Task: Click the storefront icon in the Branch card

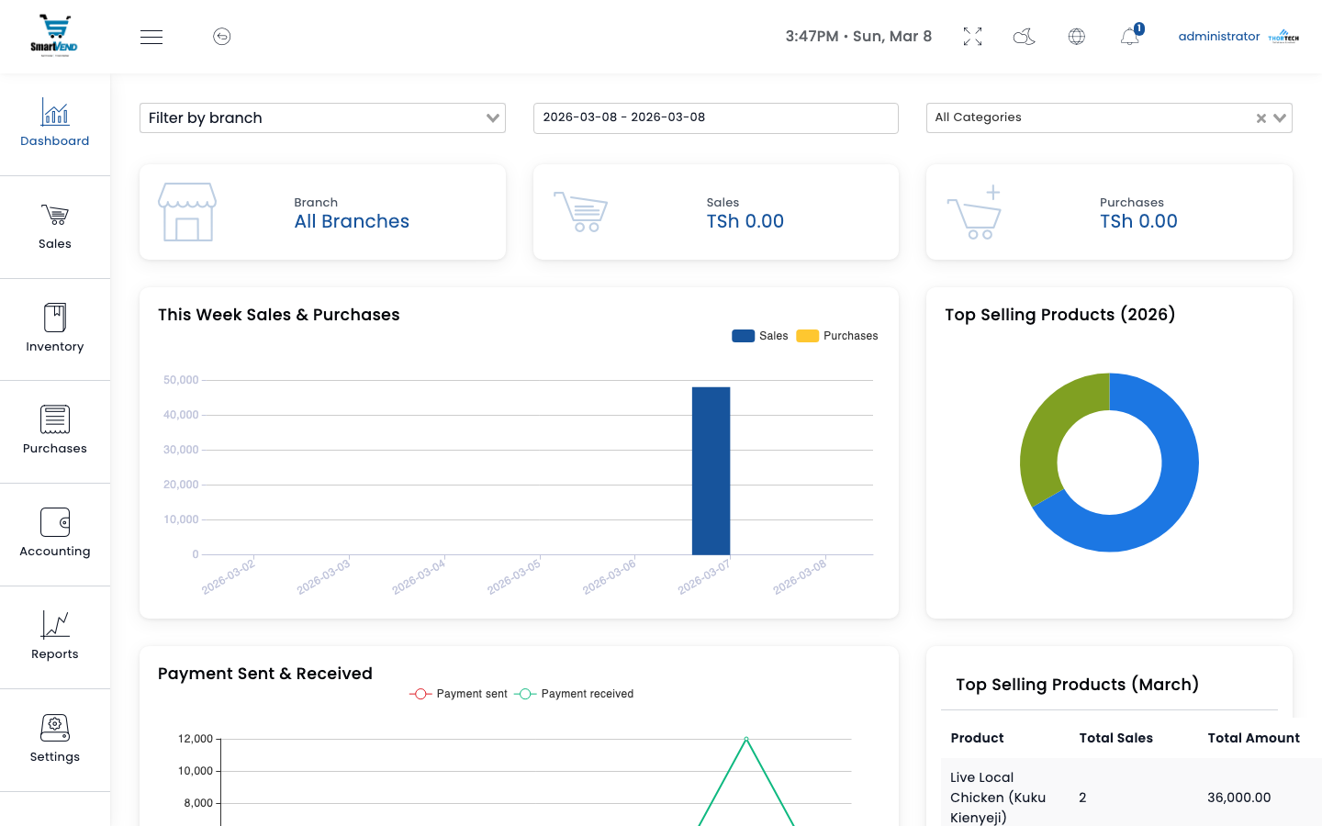Action: click(x=187, y=212)
